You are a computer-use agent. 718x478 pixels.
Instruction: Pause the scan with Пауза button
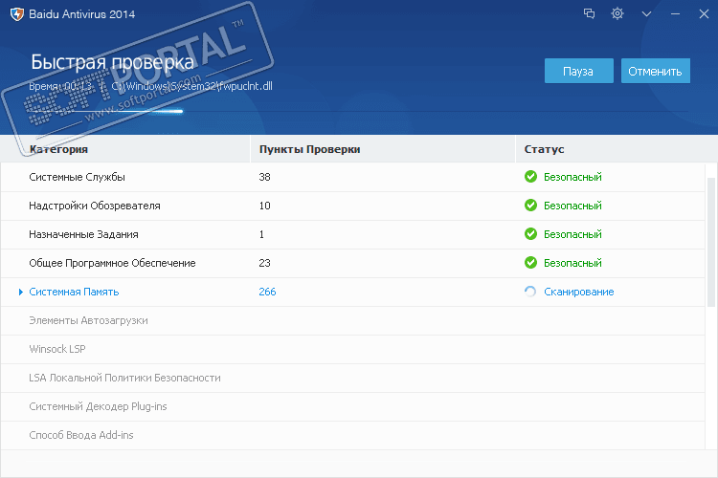click(579, 71)
